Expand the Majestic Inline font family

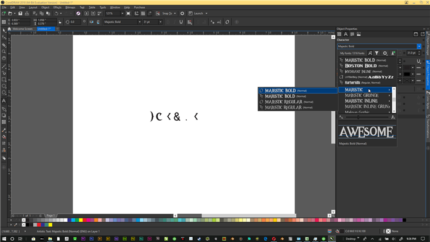pyautogui.click(x=389, y=101)
